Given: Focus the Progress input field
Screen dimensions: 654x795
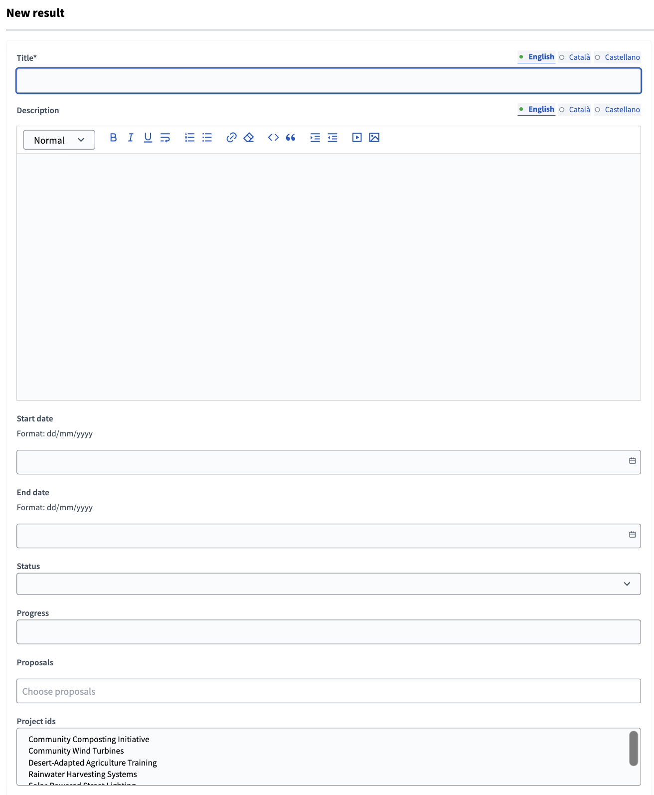Looking at the screenshot, I should [x=328, y=632].
